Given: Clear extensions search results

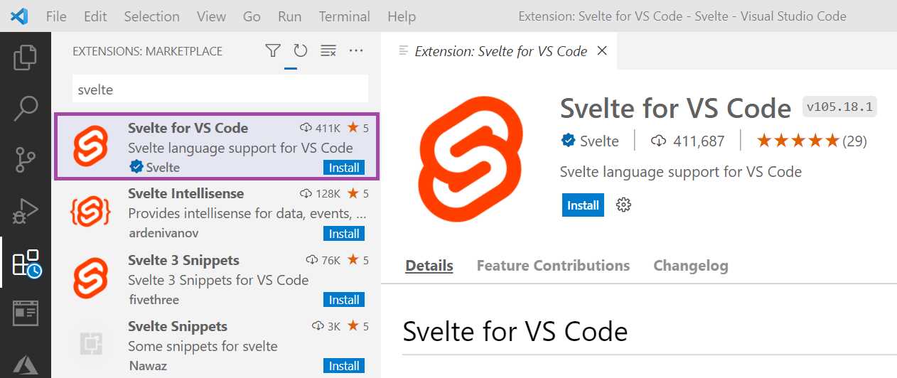Looking at the screenshot, I should (328, 51).
